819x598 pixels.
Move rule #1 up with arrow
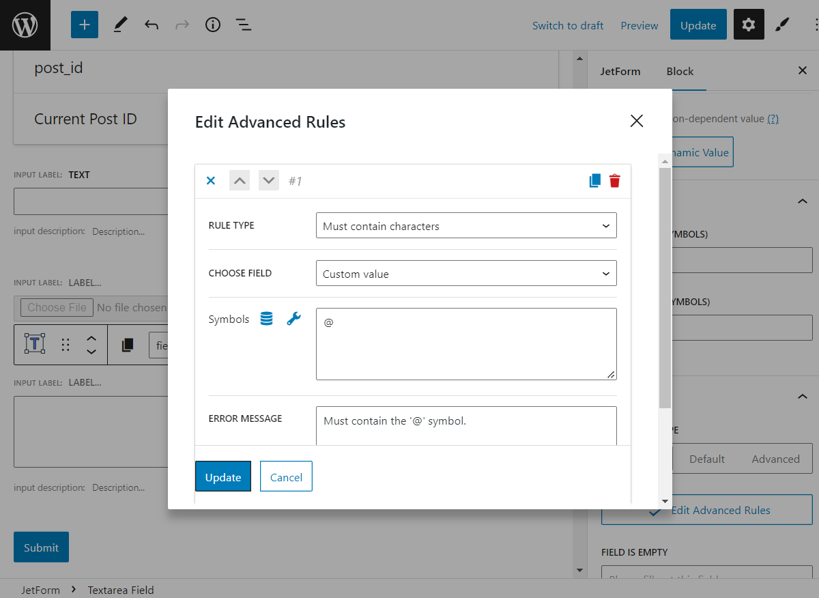pyautogui.click(x=239, y=180)
